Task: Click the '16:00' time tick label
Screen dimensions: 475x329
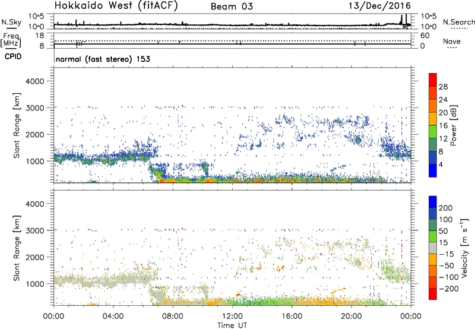Action: pyautogui.click(x=292, y=317)
